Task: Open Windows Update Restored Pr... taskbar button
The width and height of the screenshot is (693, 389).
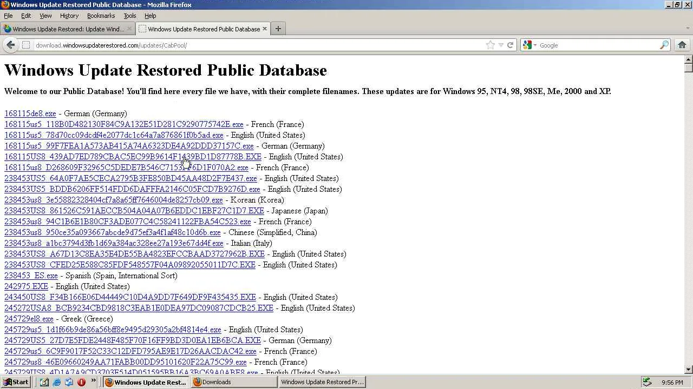Action: coord(322,382)
